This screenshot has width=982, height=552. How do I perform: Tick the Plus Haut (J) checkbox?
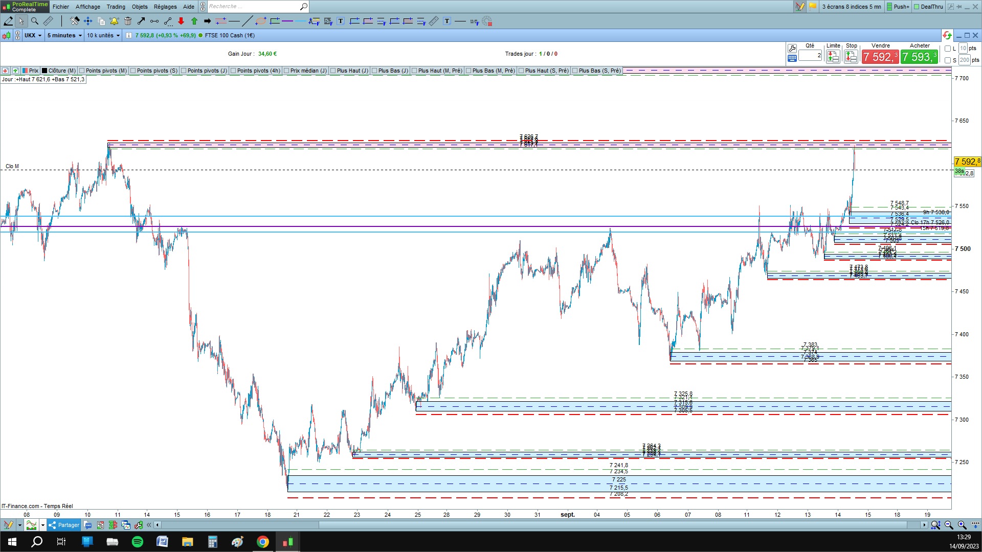(x=333, y=71)
